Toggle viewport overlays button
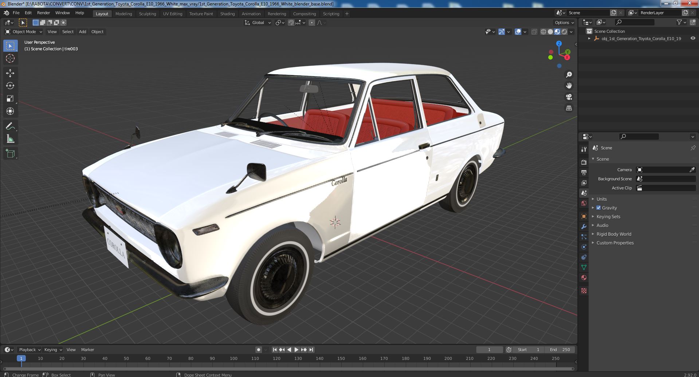The height and width of the screenshot is (377, 699). tap(518, 32)
